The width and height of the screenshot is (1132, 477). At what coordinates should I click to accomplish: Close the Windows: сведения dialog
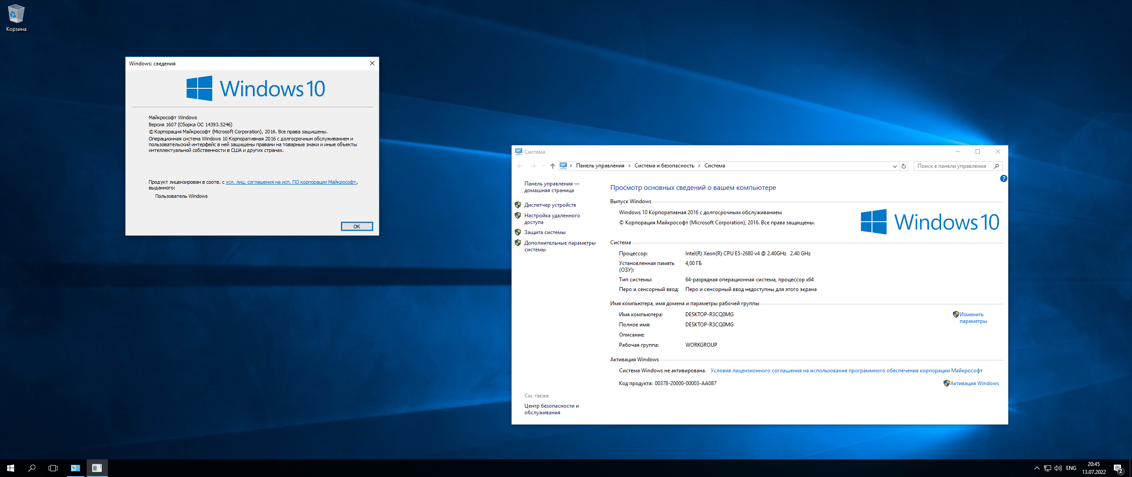pos(372,63)
